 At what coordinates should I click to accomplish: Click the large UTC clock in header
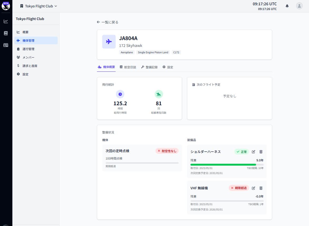[265, 4]
